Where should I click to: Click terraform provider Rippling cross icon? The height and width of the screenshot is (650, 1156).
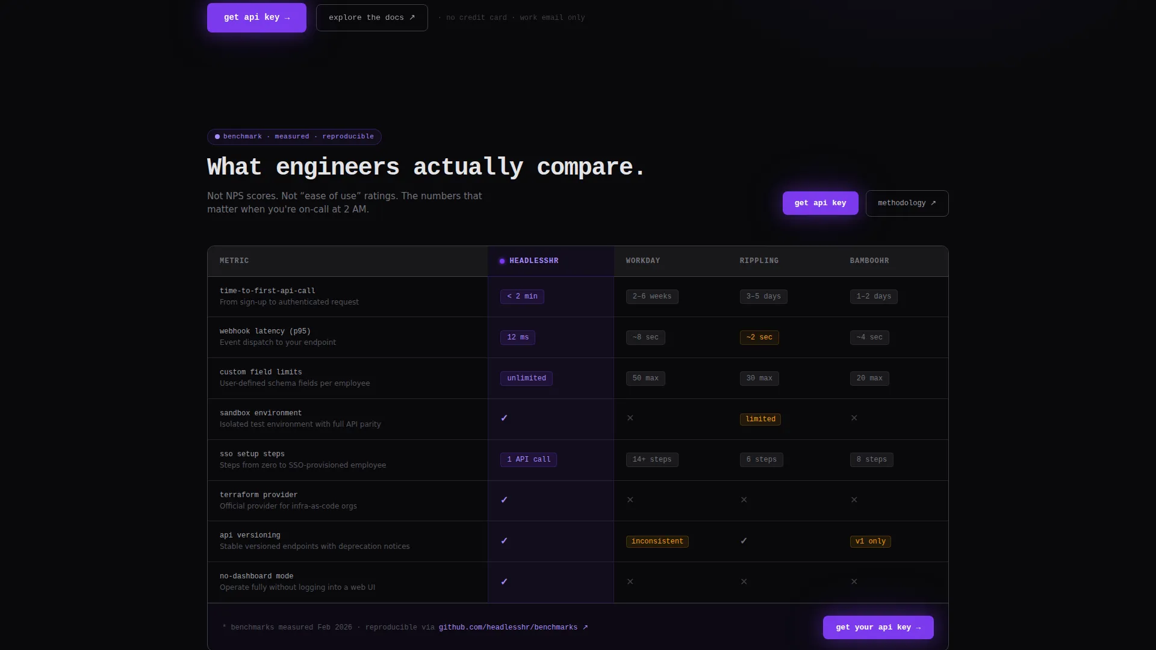744,500
